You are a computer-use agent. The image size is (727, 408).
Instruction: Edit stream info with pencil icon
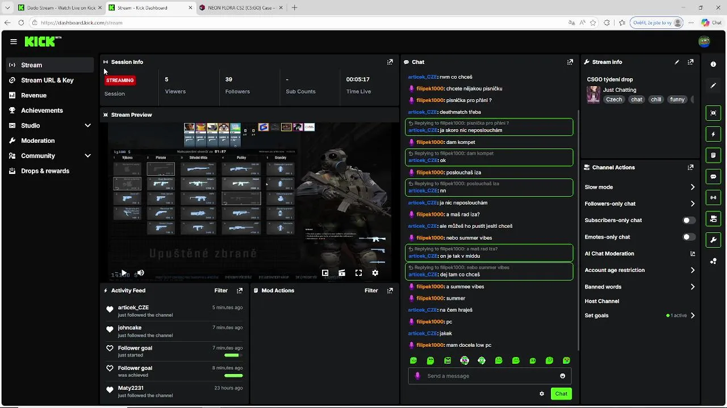point(677,62)
